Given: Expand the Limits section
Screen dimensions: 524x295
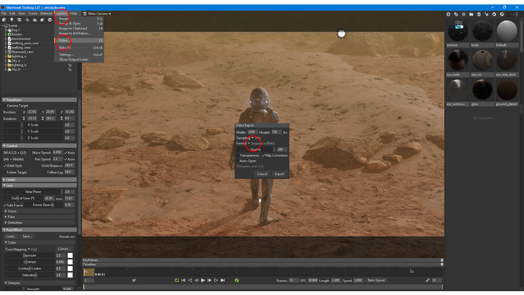Looking at the screenshot, I should pos(39,180).
